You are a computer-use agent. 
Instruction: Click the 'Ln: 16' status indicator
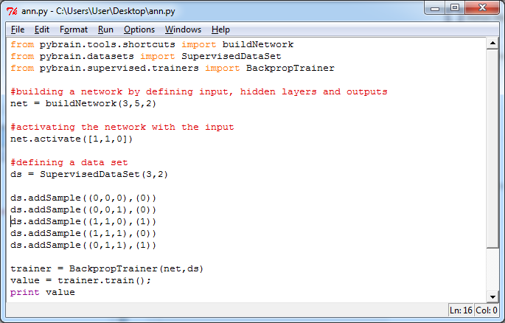(461, 310)
